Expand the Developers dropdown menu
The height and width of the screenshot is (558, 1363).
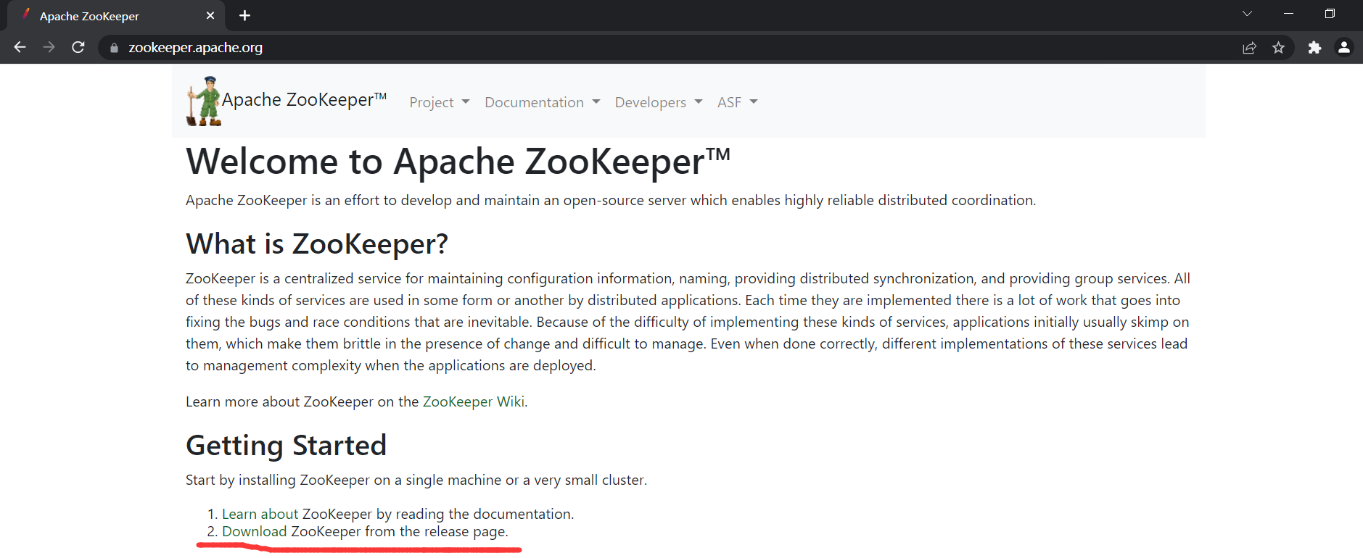pos(659,102)
